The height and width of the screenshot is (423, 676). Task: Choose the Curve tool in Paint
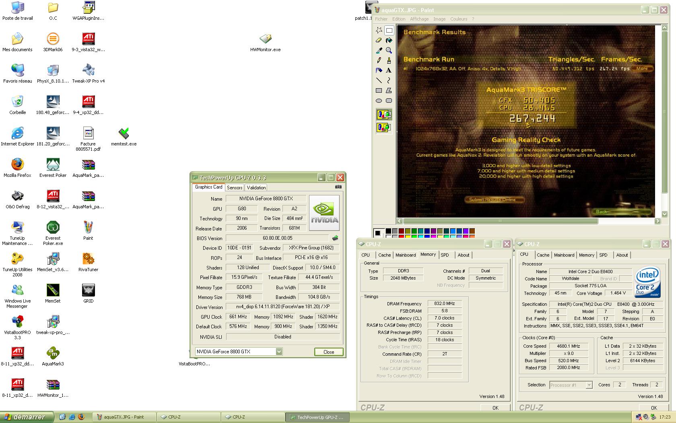[x=389, y=81]
